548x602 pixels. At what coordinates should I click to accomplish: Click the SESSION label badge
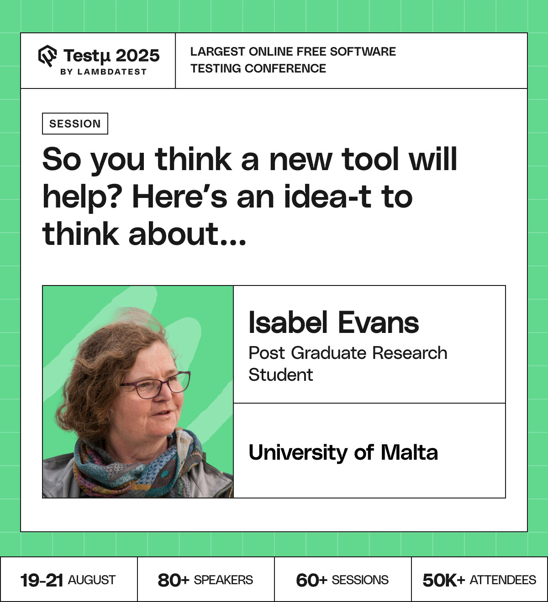coord(75,124)
